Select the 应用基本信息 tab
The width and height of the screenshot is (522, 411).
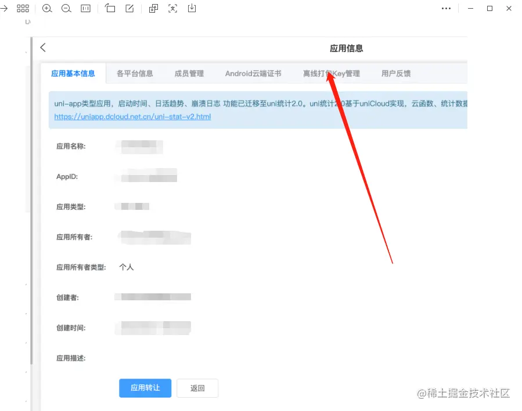pos(73,74)
